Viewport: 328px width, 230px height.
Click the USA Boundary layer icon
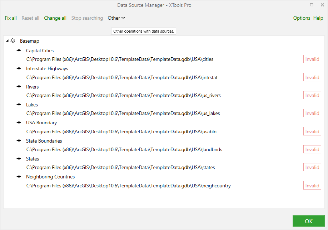[19, 123]
